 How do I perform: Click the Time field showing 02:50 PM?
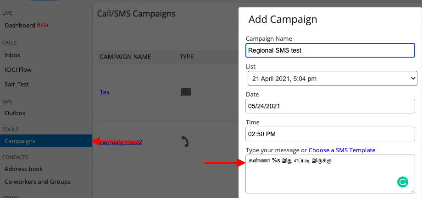click(x=330, y=134)
